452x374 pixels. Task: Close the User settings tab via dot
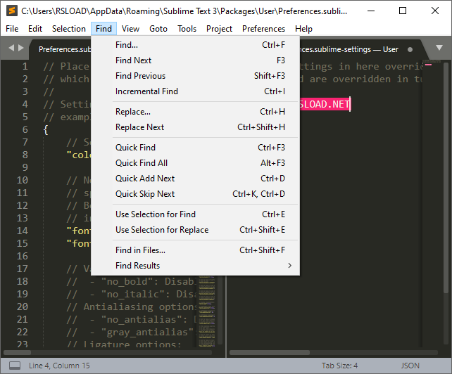pos(410,49)
